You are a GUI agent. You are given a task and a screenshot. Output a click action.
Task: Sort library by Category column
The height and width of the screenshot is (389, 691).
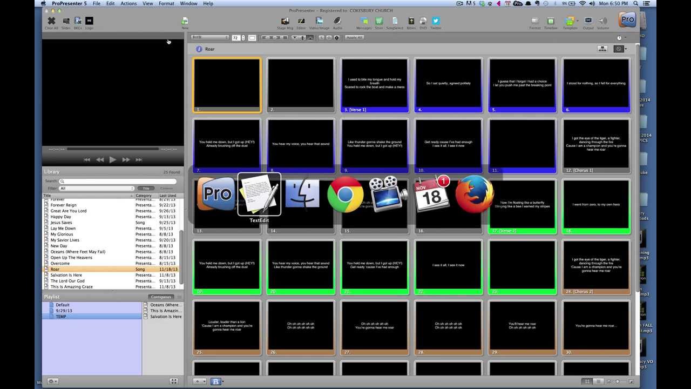coord(146,196)
